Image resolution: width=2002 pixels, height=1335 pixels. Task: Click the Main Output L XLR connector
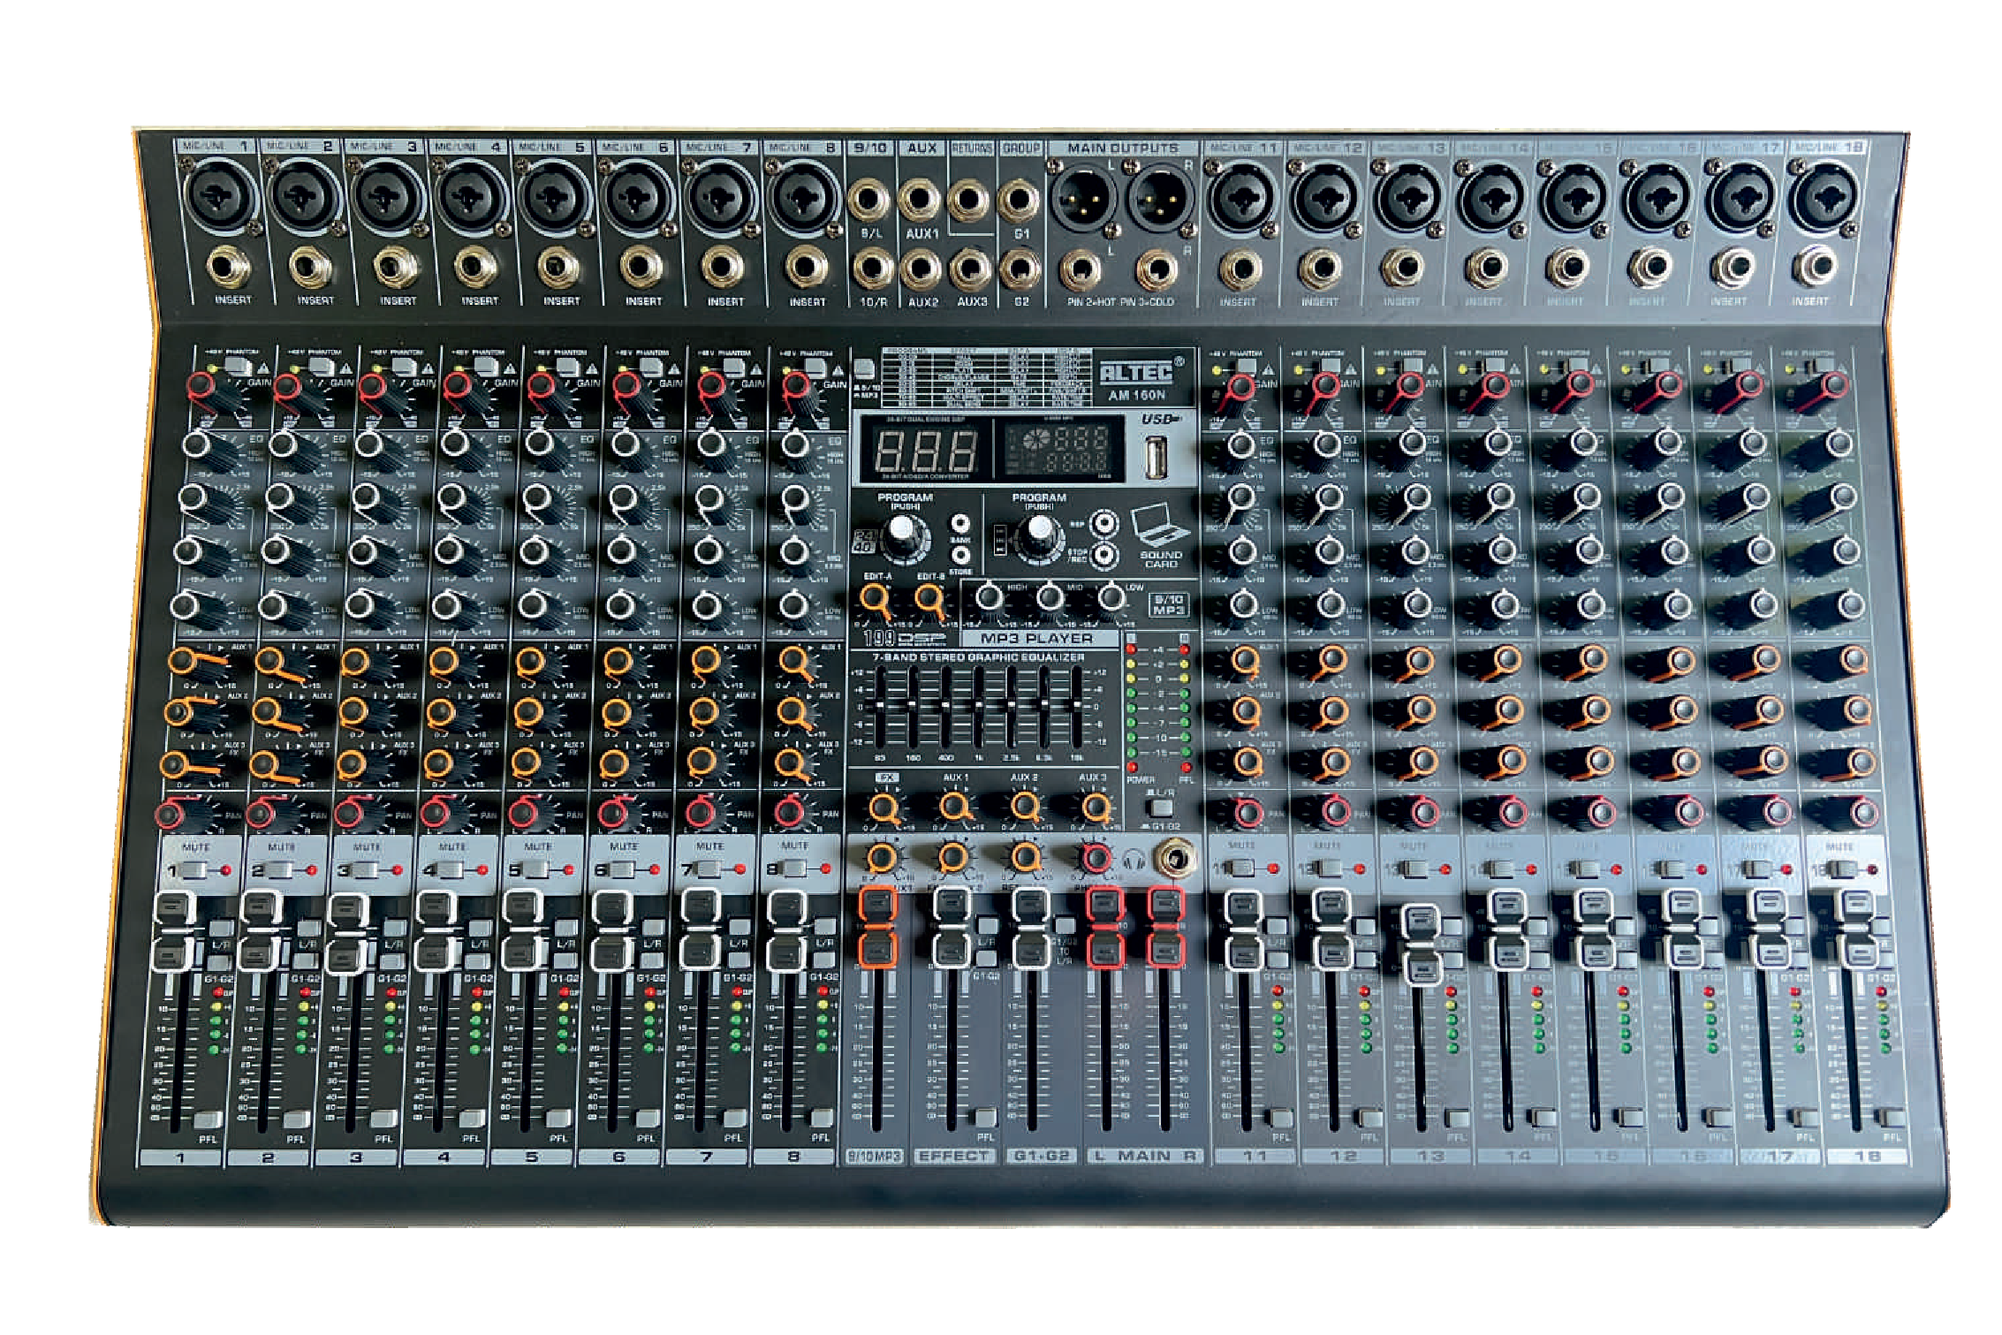coord(1083,201)
